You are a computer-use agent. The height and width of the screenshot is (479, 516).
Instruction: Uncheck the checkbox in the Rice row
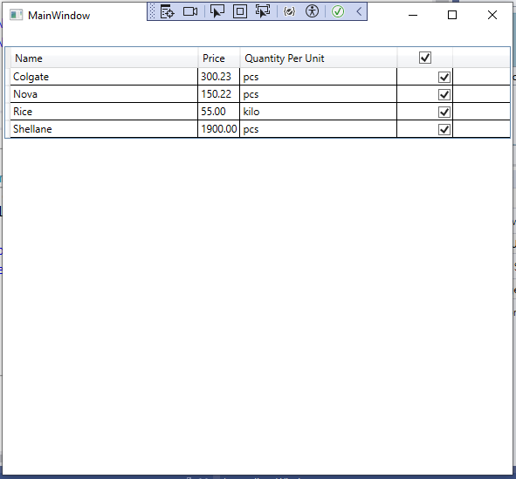(444, 112)
